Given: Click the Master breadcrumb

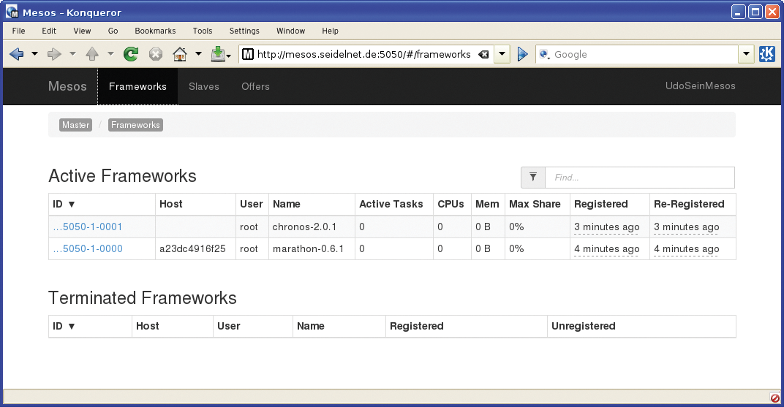Looking at the screenshot, I should point(75,125).
